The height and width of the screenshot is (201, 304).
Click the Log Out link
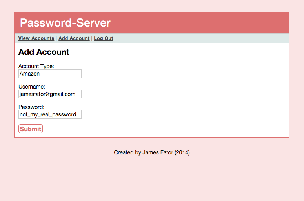tap(104, 38)
